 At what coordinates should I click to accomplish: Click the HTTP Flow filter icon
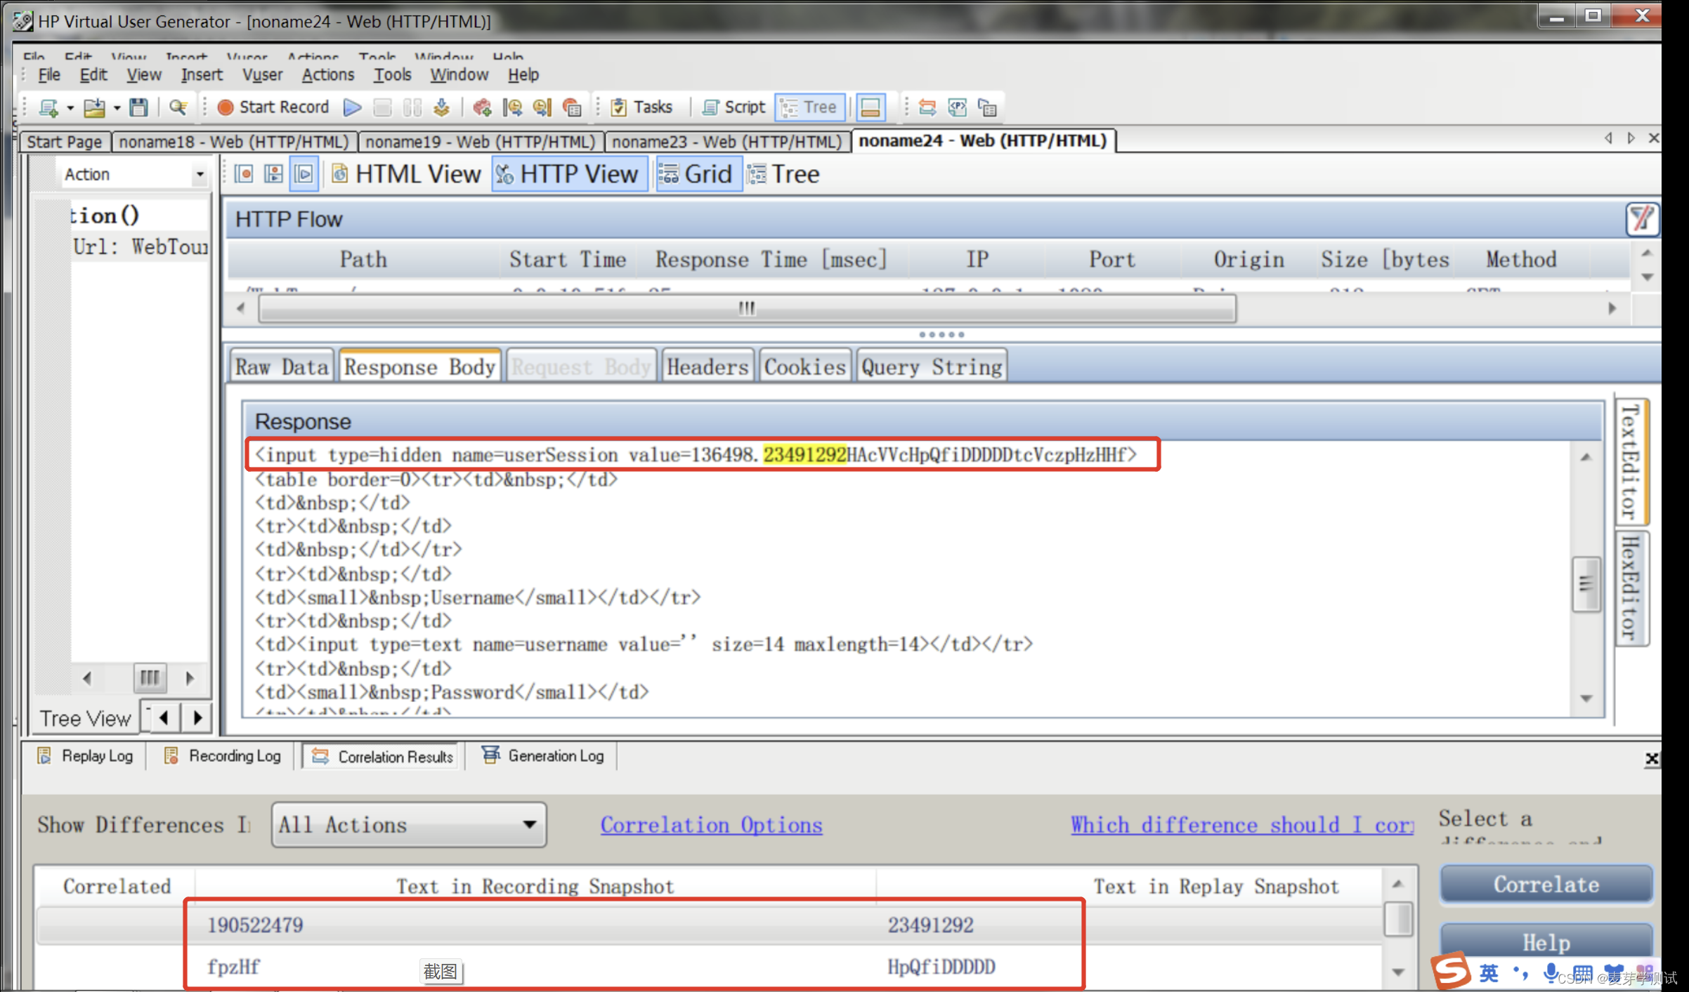click(x=1641, y=219)
